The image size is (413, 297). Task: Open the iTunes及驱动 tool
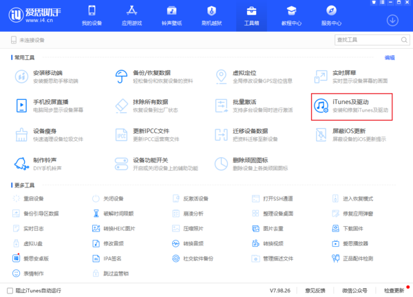click(x=352, y=106)
